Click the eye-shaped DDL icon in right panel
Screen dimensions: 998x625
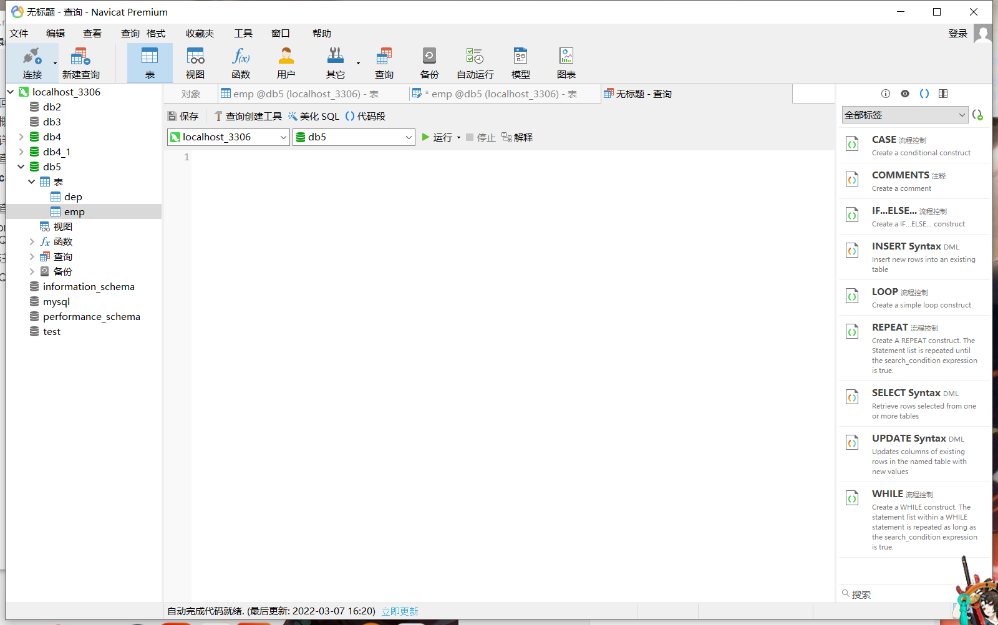pos(905,94)
